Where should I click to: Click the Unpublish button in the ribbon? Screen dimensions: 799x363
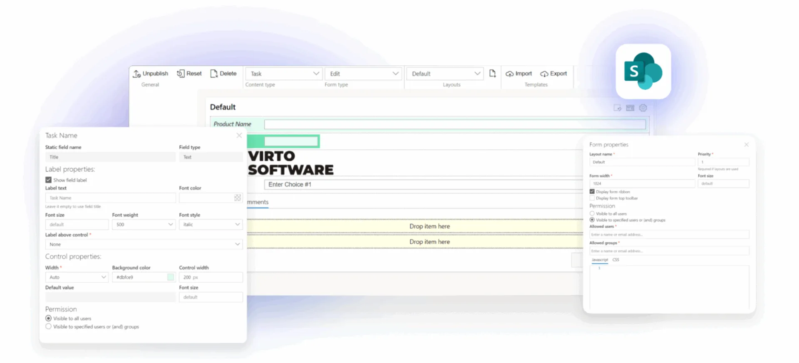[151, 74]
